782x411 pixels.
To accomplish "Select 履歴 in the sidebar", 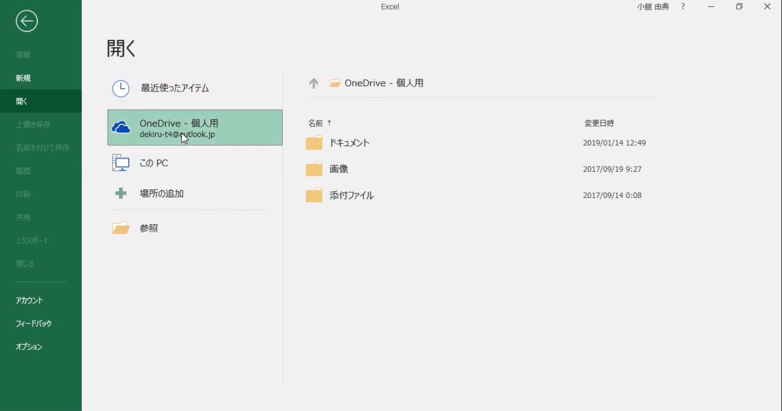I will (41, 171).
